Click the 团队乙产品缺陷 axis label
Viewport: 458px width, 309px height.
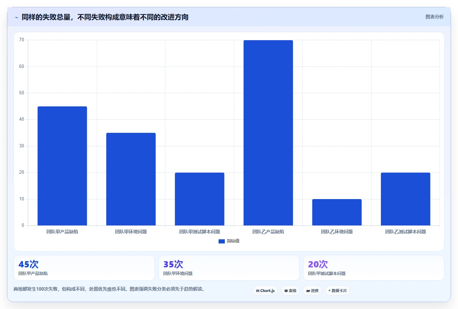point(268,232)
